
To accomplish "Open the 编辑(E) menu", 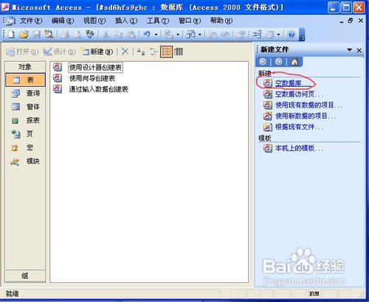I will coord(63,21).
